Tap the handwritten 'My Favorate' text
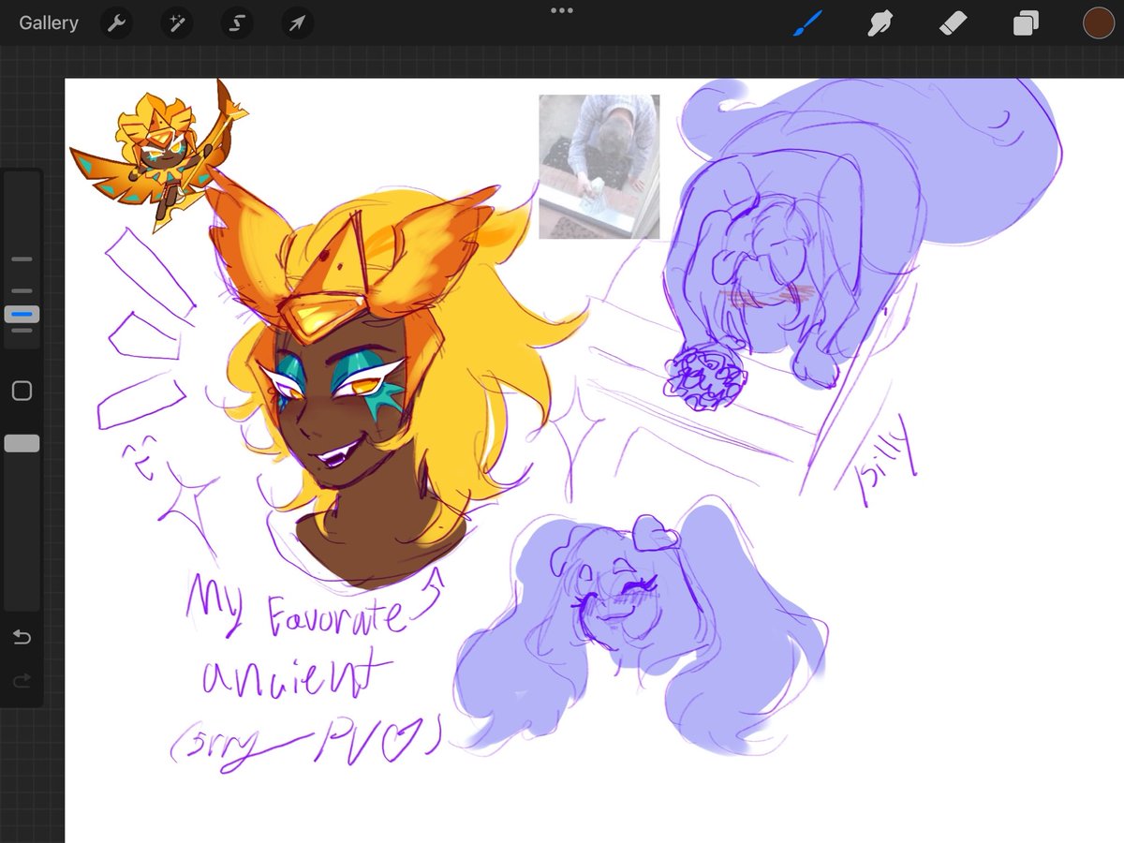The width and height of the screenshot is (1124, 843). [x=298, y=605]
